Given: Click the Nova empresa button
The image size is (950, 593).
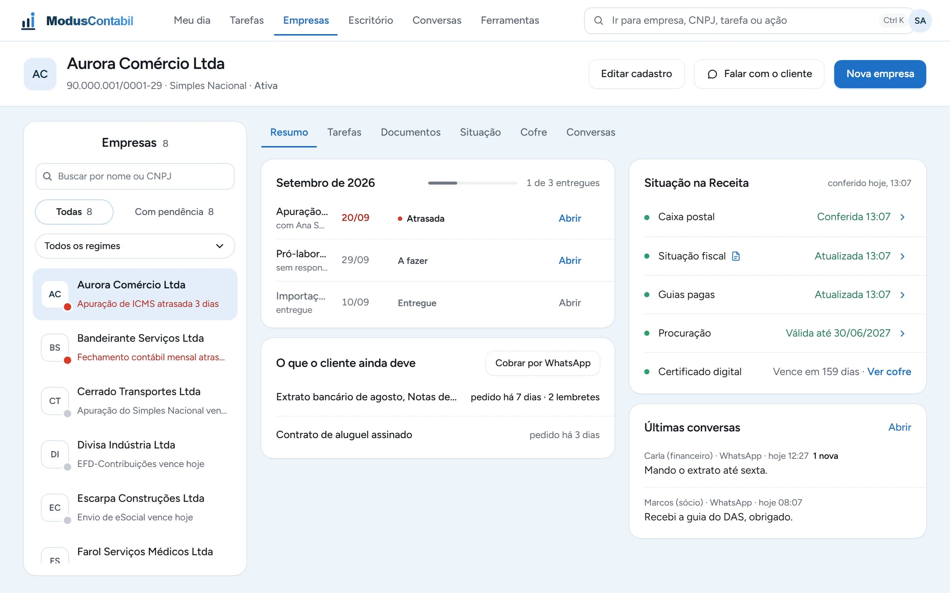Looking at the screenshot, I should pyautogui.click(x=880, y=74).
